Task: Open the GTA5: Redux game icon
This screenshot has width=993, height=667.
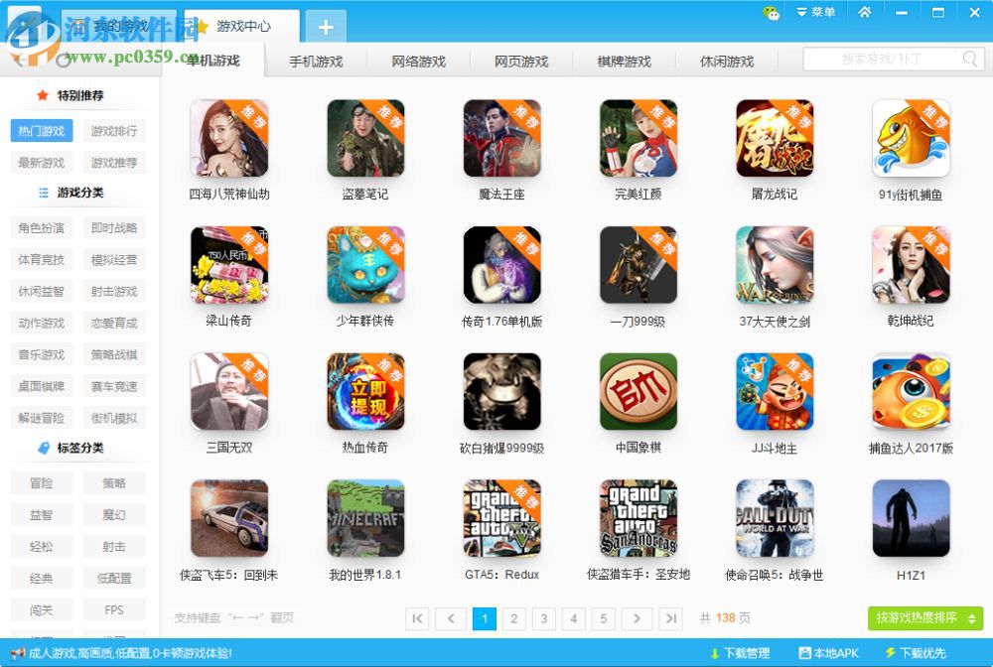Action: [x=501, y=520]
